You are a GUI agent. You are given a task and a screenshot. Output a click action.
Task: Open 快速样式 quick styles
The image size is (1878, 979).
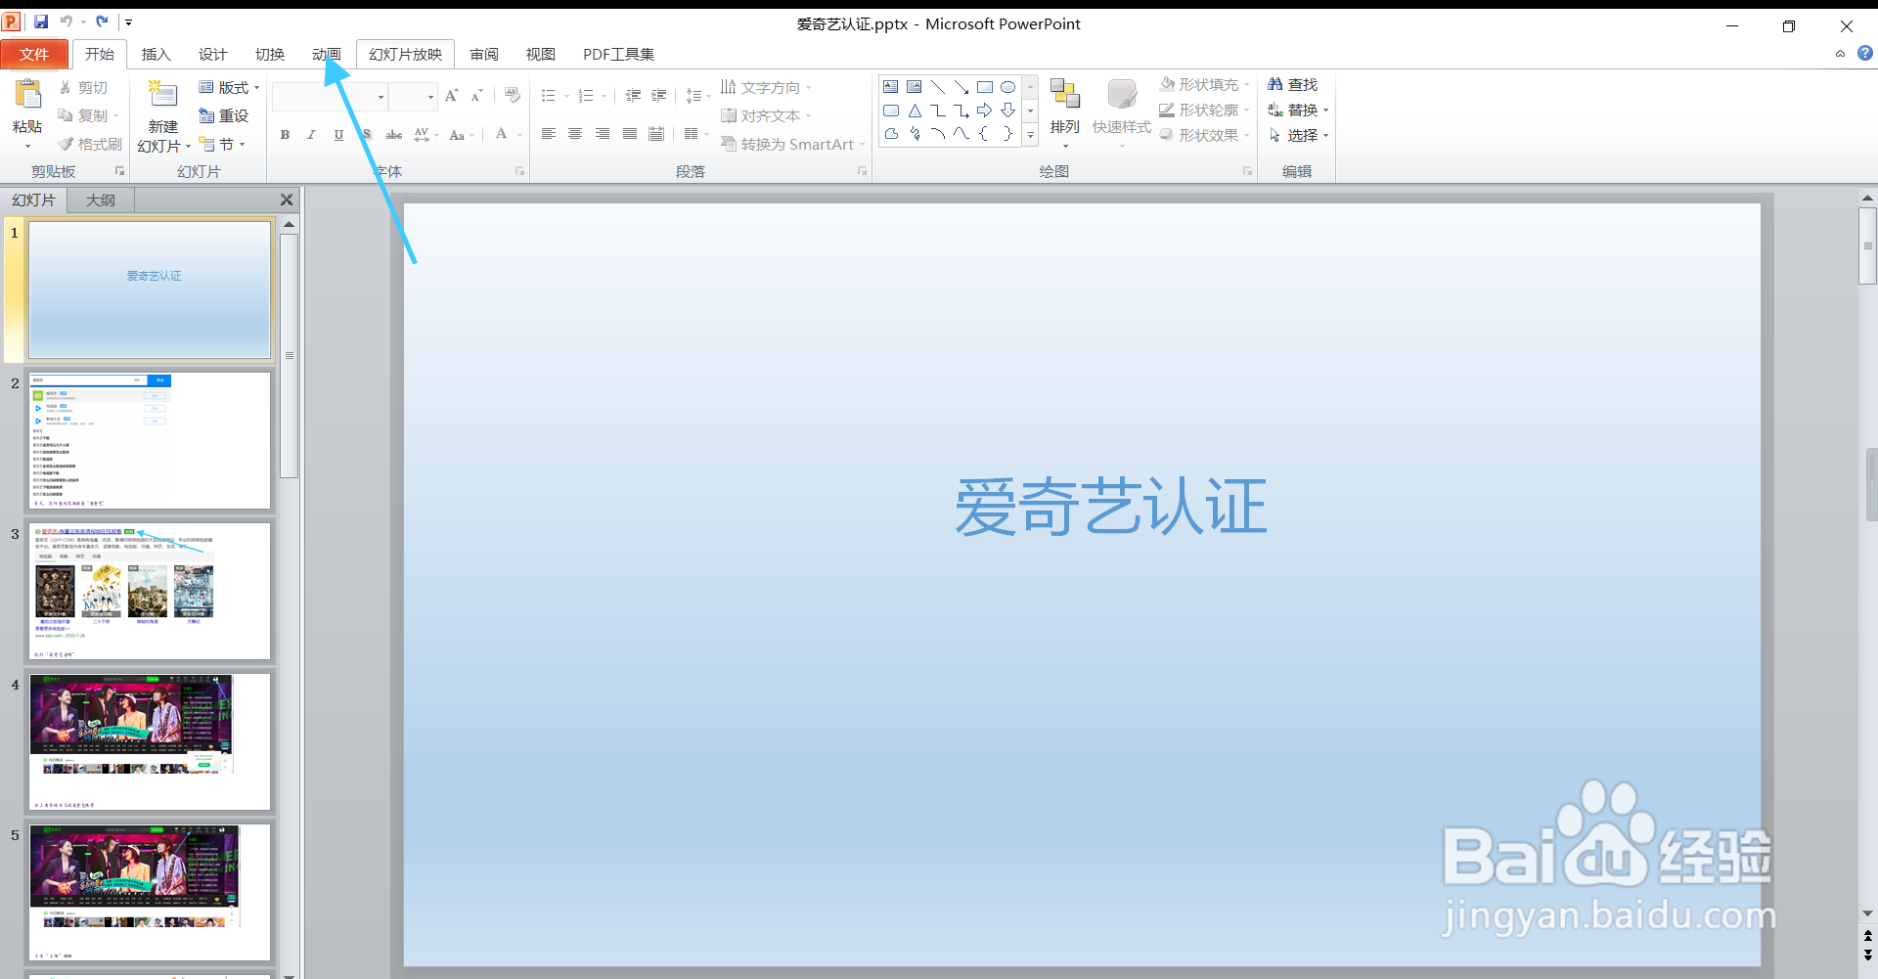1122,111
